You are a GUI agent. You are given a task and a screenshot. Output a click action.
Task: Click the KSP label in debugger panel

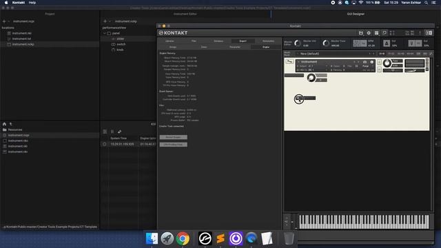point(153,124)
